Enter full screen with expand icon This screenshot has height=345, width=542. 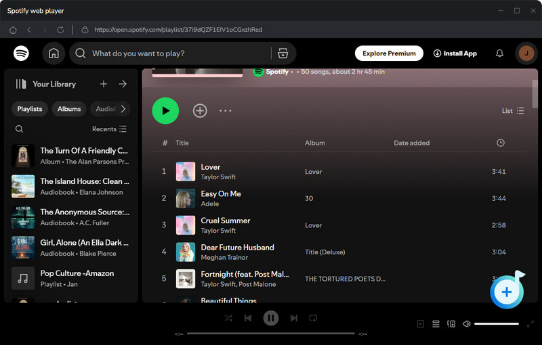click(530, 324)
